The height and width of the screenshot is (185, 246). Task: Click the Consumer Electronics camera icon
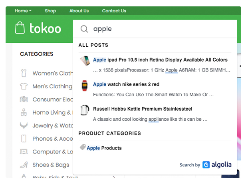24,99
